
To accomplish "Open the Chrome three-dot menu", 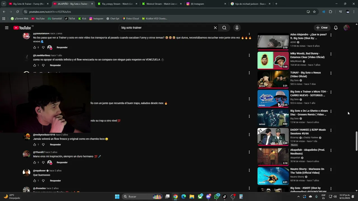I will tap(354, 12).
